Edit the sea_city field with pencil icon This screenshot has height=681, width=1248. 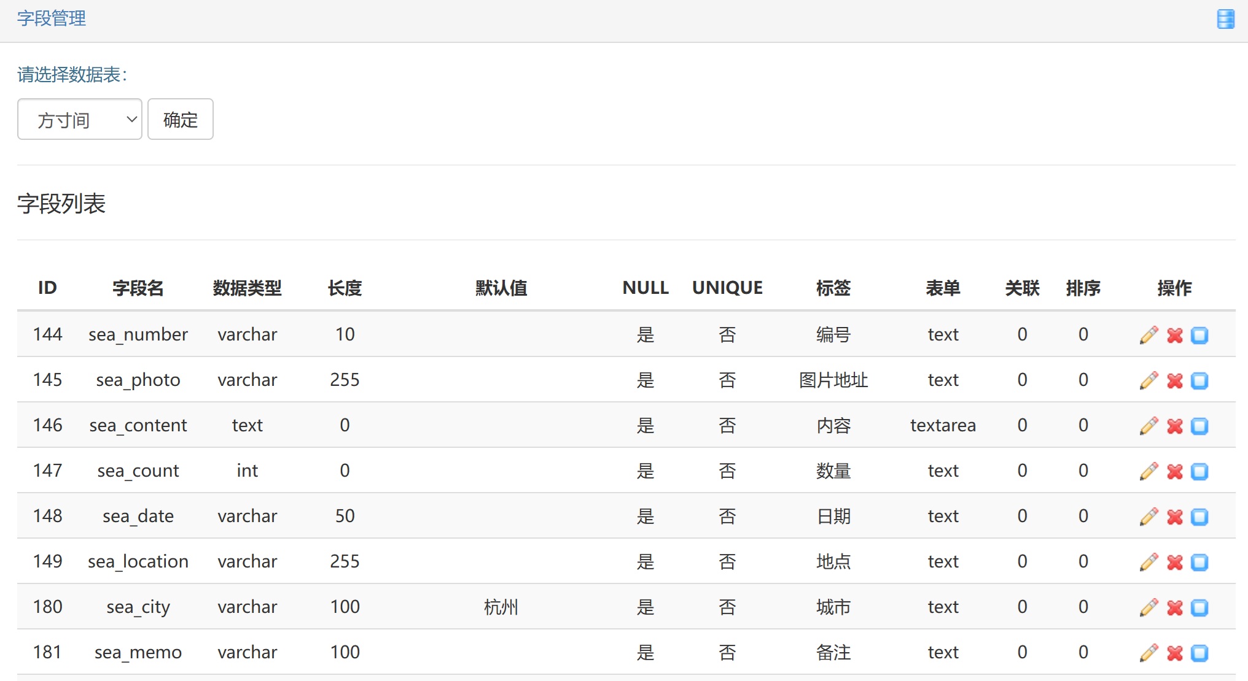coord(1149,607)
